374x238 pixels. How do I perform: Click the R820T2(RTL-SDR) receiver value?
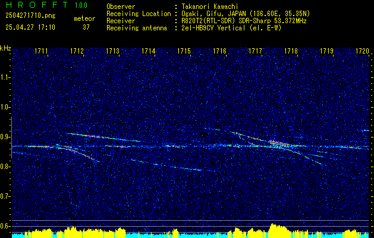click(x=243, y=21)
